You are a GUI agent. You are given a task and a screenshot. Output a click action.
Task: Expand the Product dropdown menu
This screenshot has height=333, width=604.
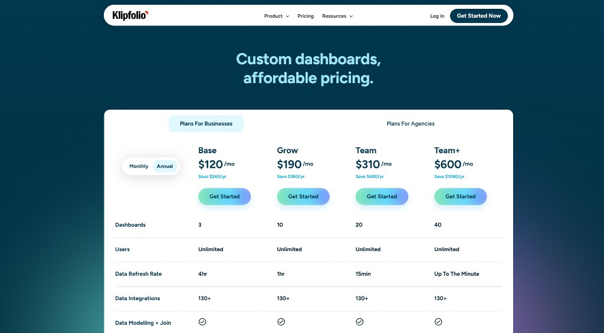coord(277,16)
